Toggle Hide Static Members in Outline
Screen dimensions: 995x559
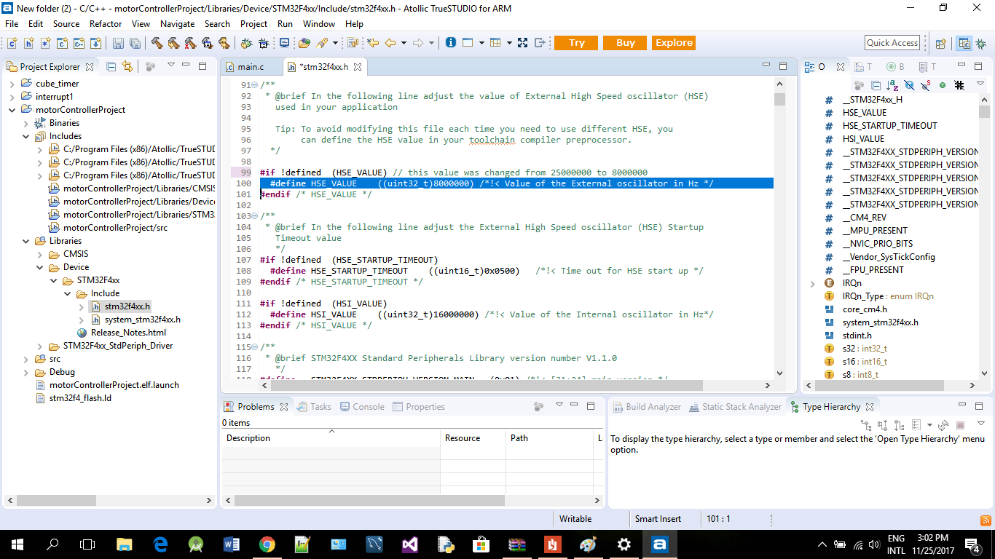926,85
